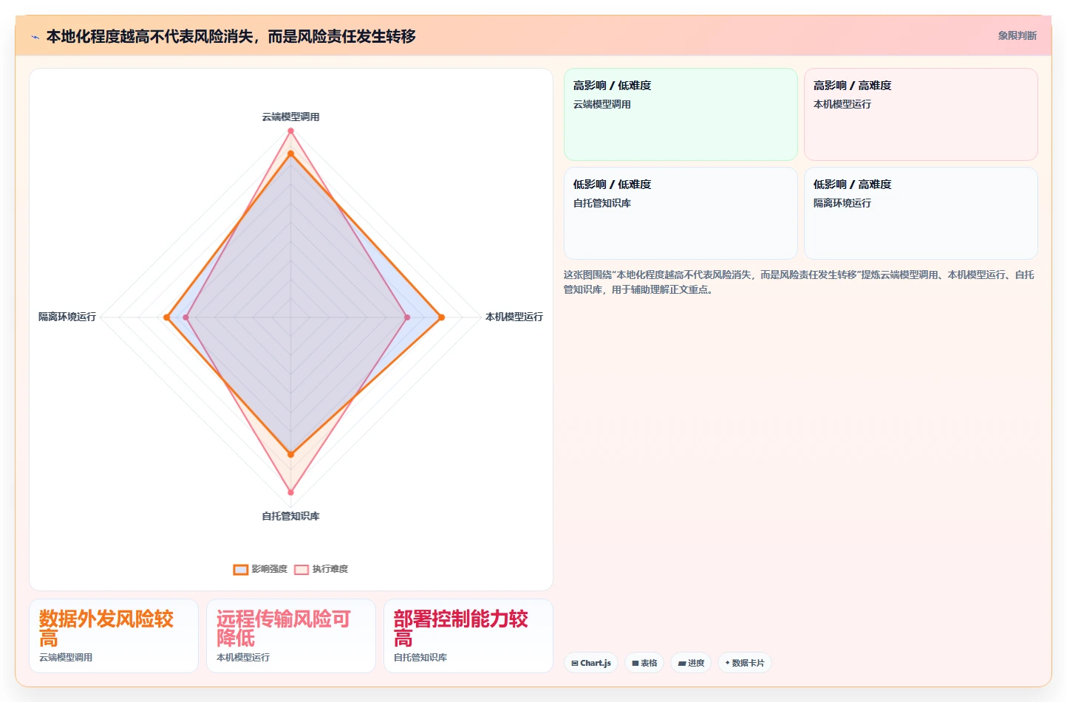Open the 低影响 / 高难度 quadrant card

tap(921, 213)
